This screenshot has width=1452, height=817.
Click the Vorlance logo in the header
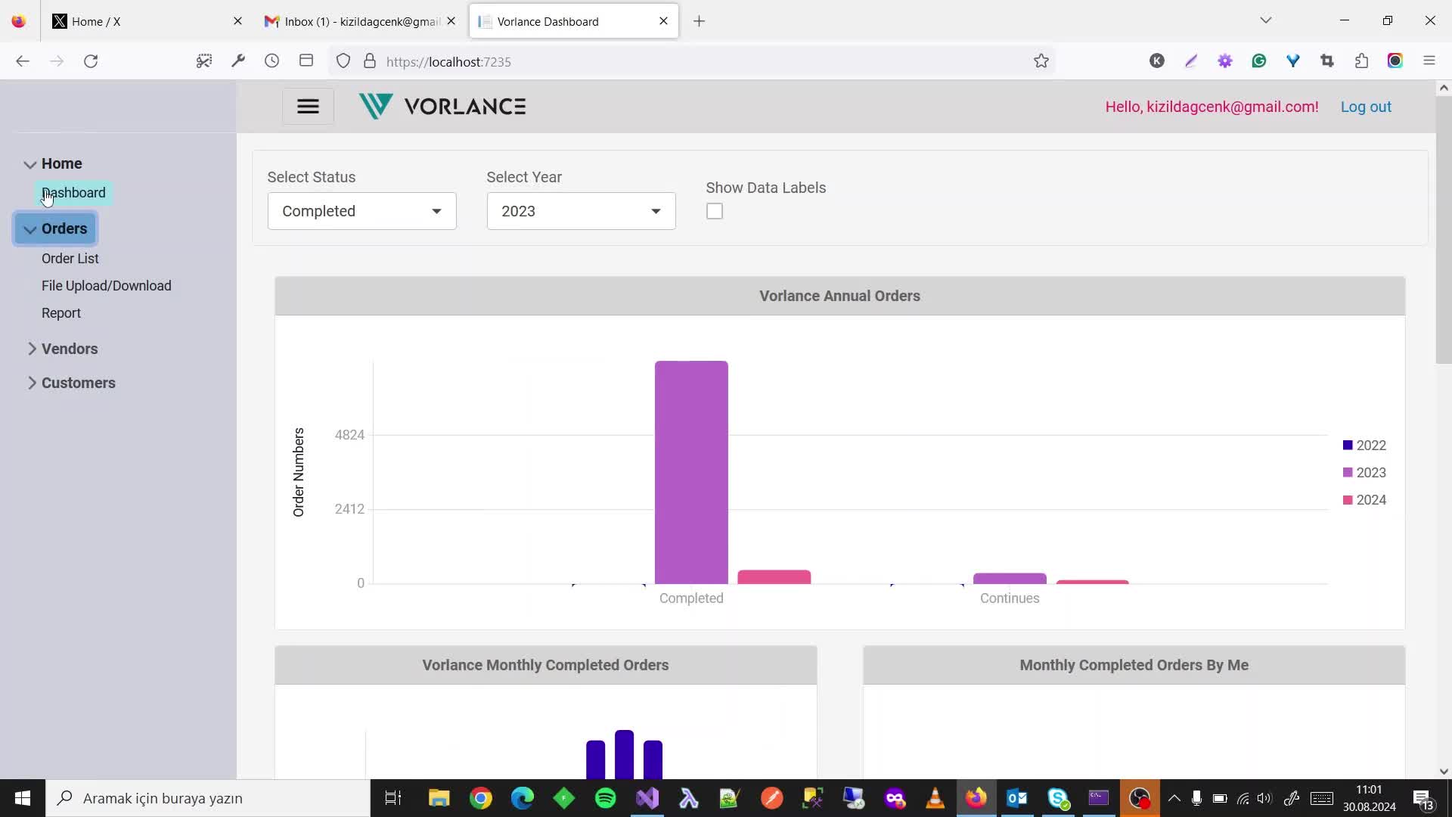442,106
